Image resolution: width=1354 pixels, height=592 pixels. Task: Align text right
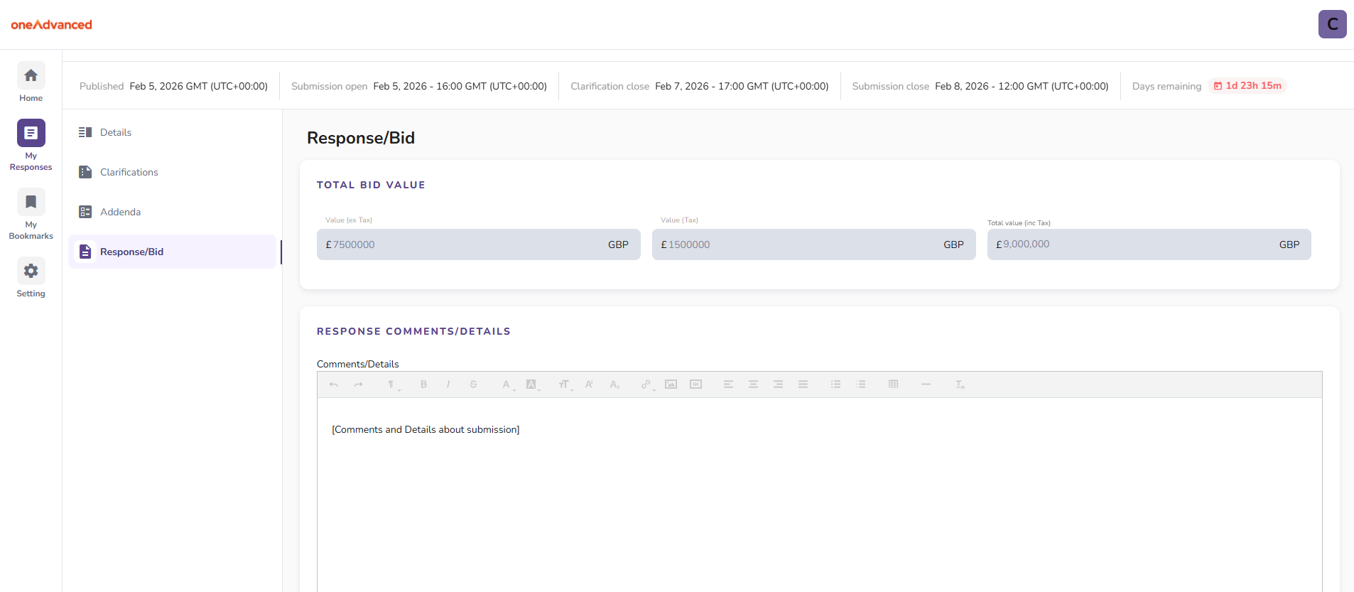click(x=778, y=384)
